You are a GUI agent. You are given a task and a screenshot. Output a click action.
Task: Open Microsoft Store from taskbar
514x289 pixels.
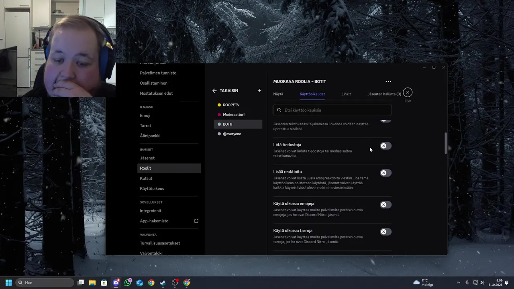point(104,283)
